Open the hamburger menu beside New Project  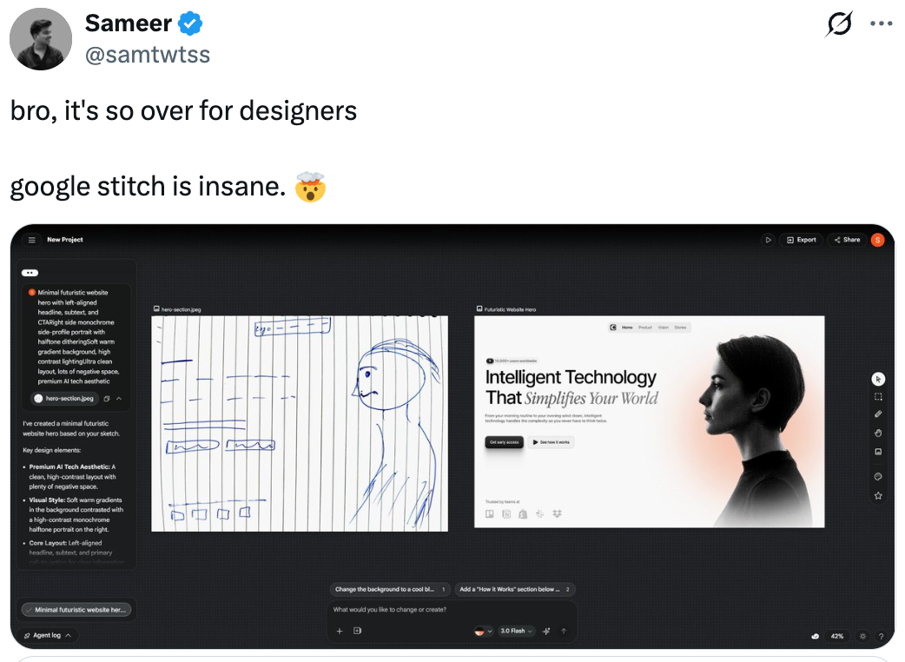click(x=32, y=240)
